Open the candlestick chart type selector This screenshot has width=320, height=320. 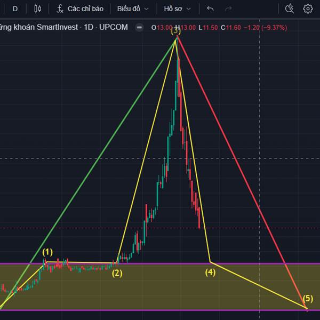(38, 9)
